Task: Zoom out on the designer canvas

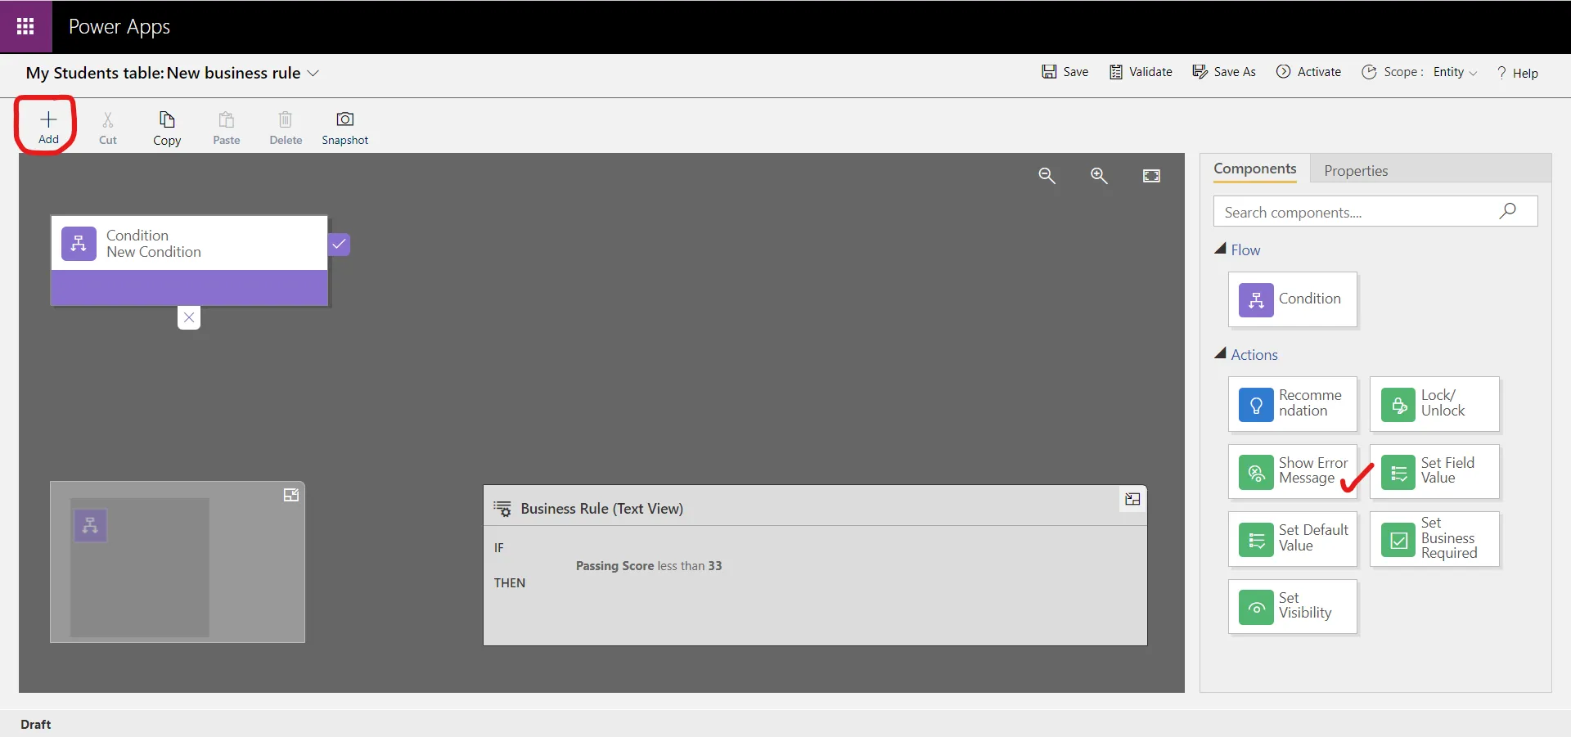Action: pyautogui.click(x=1047, y=176)
